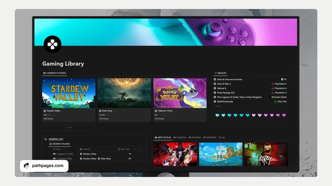Click the gamepad page icon

tap(52, 44)
